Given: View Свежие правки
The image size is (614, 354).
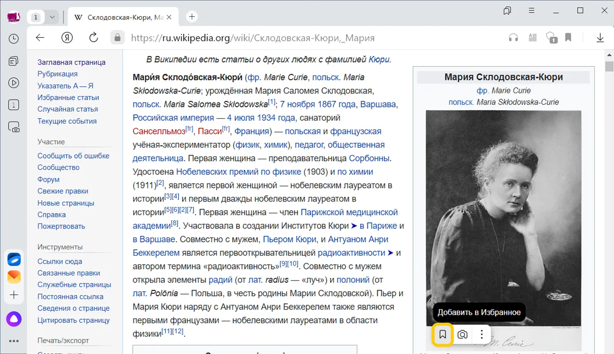Looking at the screenshot, I should (x=63, y=191).
